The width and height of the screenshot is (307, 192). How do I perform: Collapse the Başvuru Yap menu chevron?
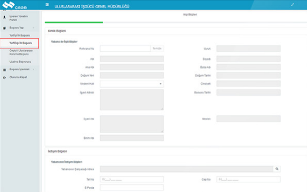click(x=33, y=28)
